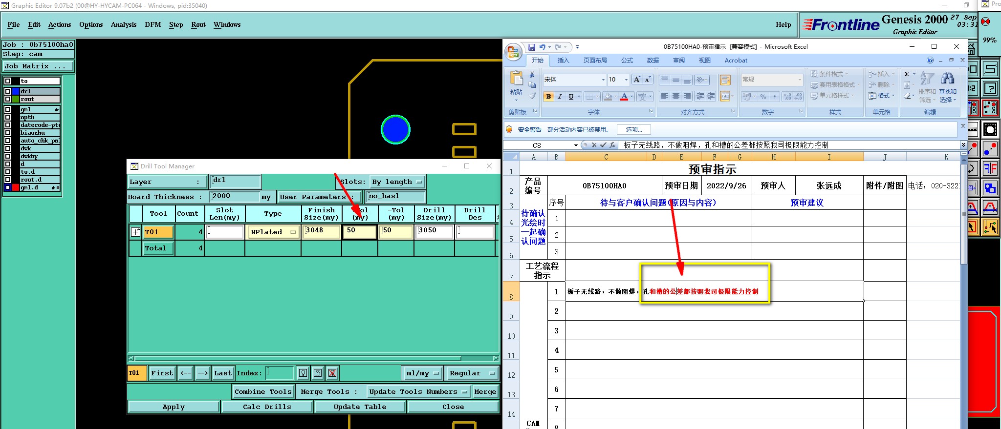The height and width of the screenshot is (429, 1001).
Task: Click Genesis overlapping blue shapes icon
Action: 990,188
